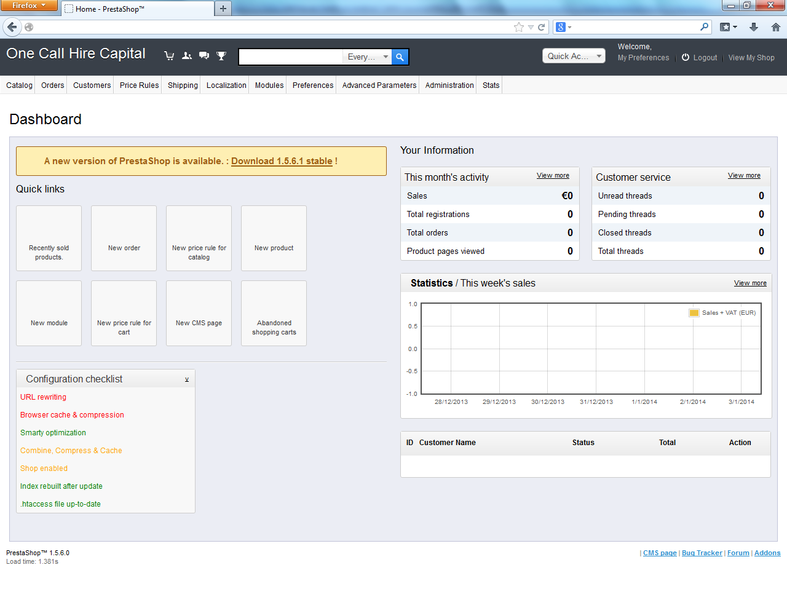Click the shopping cart icon in header
Viewport: 787px width, 605px height.
169,56
